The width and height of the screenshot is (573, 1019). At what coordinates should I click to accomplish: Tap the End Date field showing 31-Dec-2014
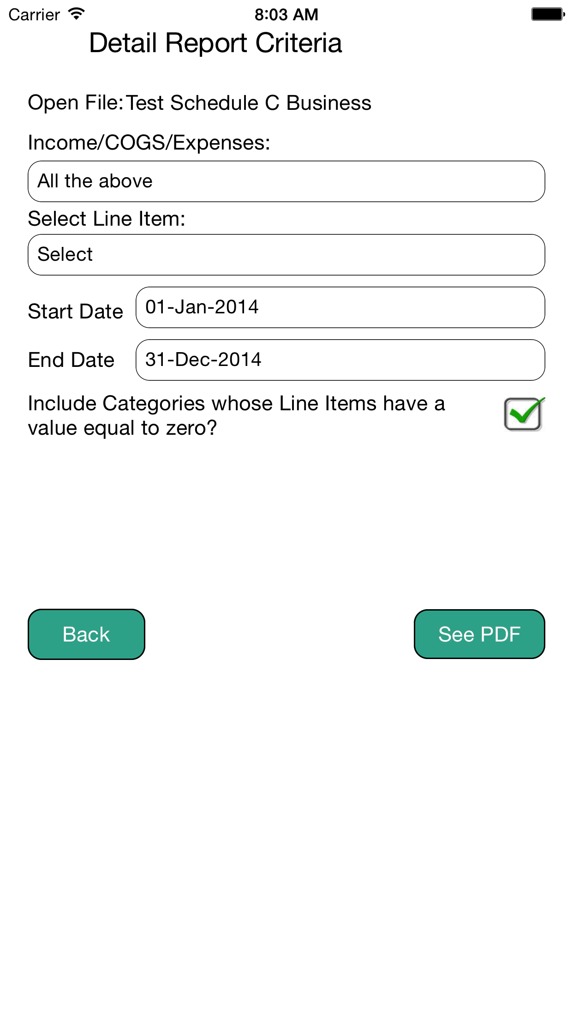tap(340, 360)
